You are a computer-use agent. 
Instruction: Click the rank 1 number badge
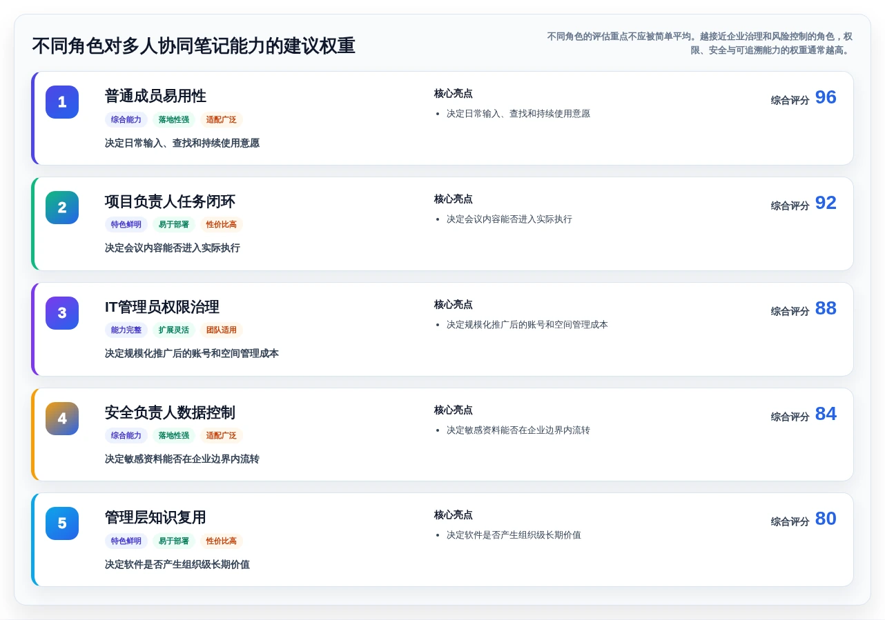tap(62, 102)
